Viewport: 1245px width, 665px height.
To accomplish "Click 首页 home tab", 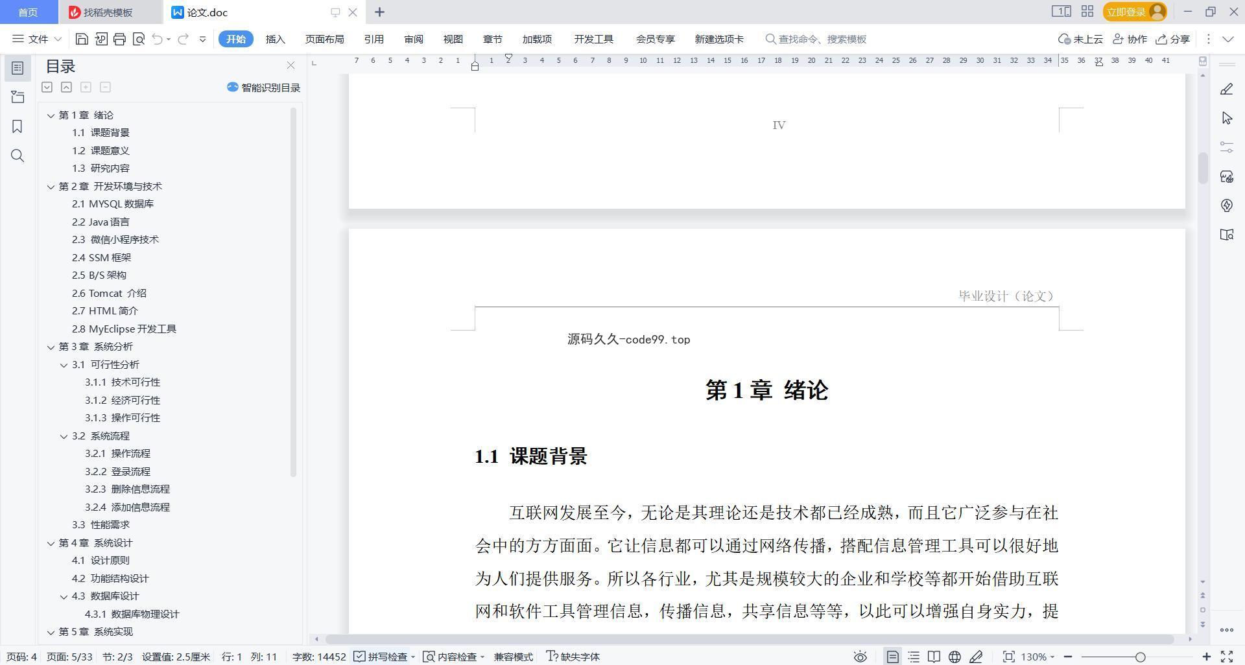I will (x=27, y=12).
